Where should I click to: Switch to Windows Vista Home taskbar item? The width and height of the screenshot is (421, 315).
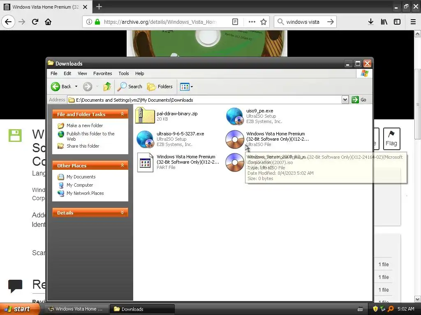76,309
